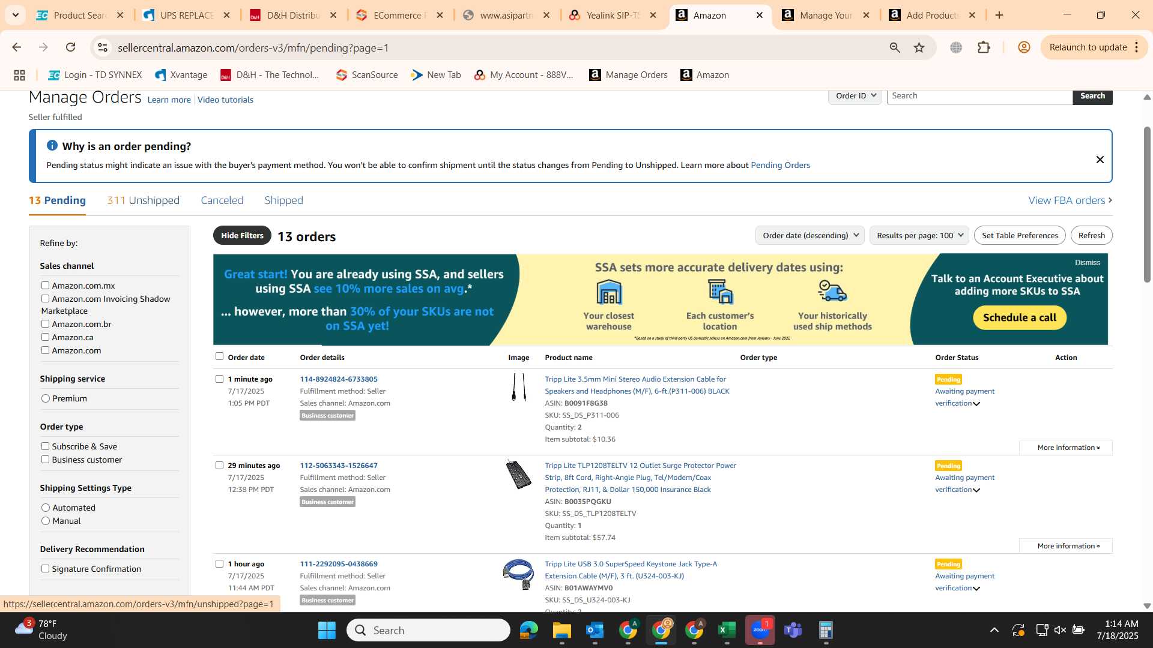Open the Order ID search type dropdown
1153x648 pixels.
click(x=855, y=96)
